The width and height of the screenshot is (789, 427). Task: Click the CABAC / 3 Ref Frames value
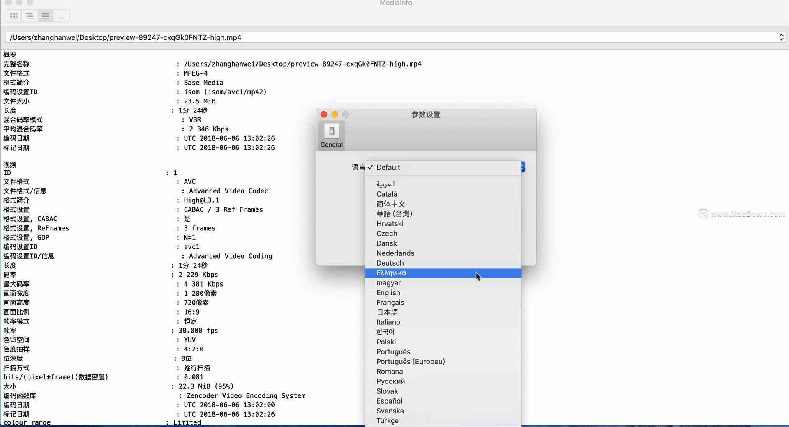coord(223,209)
